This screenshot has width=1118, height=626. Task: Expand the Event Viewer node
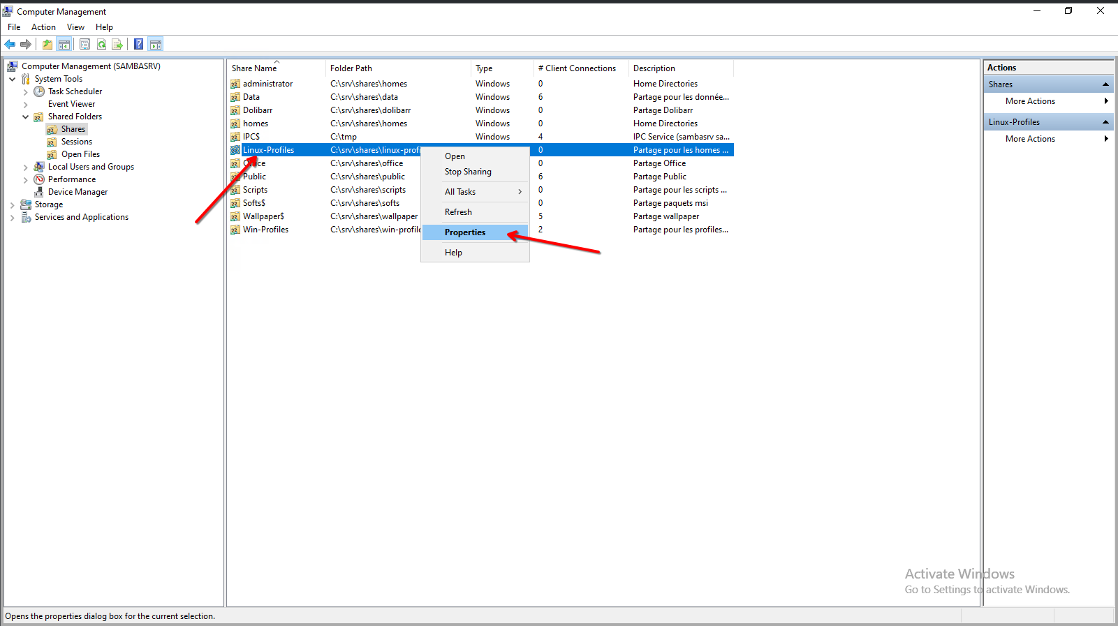[25, 104]
